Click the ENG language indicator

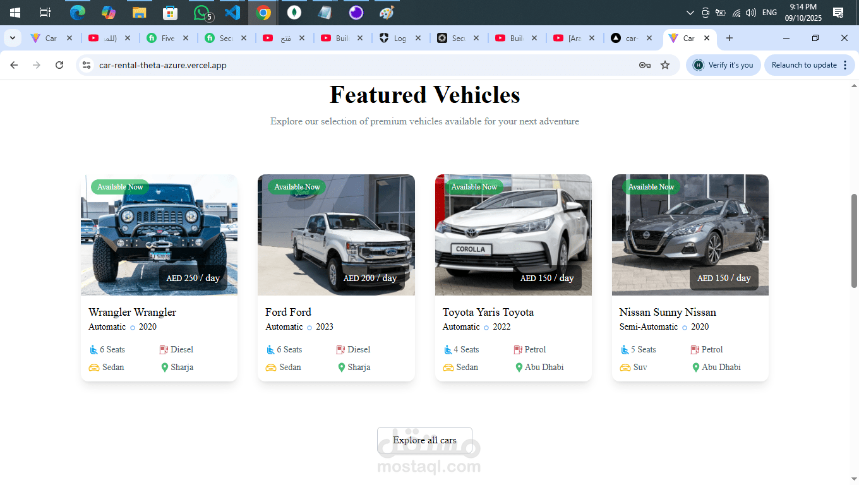pos(769,13)
